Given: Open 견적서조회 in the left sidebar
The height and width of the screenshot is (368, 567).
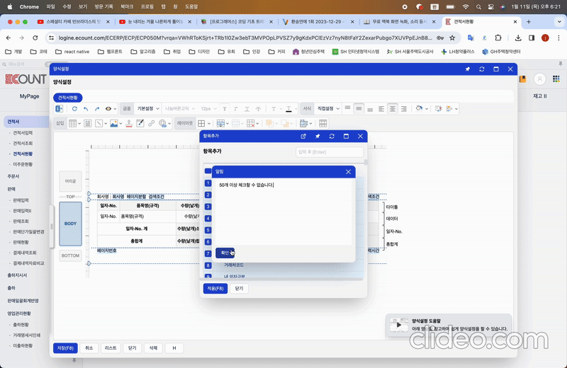Looking at the screenshot, I should (x=23, y=144).
